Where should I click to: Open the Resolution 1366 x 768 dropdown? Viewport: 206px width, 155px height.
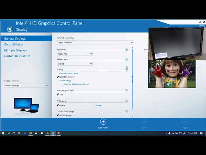75,54
